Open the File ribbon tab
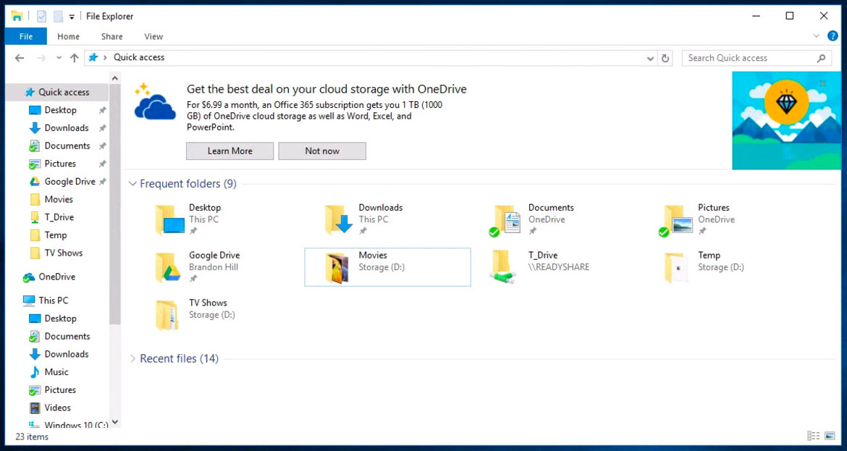Viewport: 847px width, 451px height. (25, 36)
